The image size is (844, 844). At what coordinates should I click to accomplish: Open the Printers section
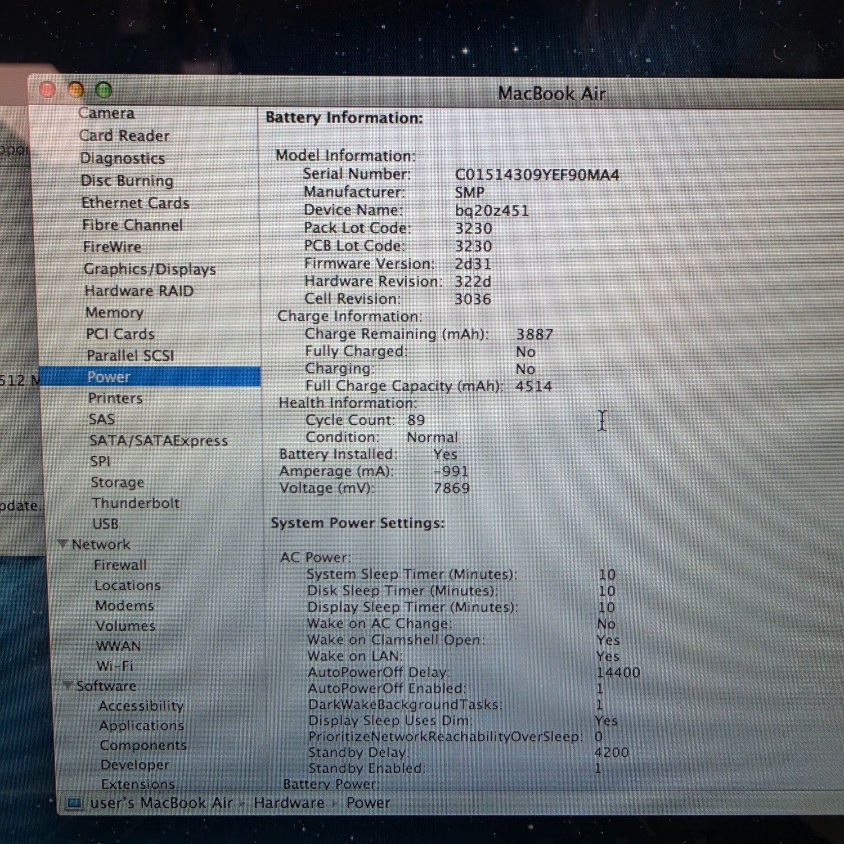(116, 398)
